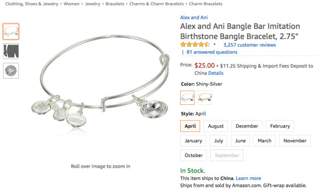Go to Charms & Charm Bracelets breadcrumb

(x=156, y=4)
